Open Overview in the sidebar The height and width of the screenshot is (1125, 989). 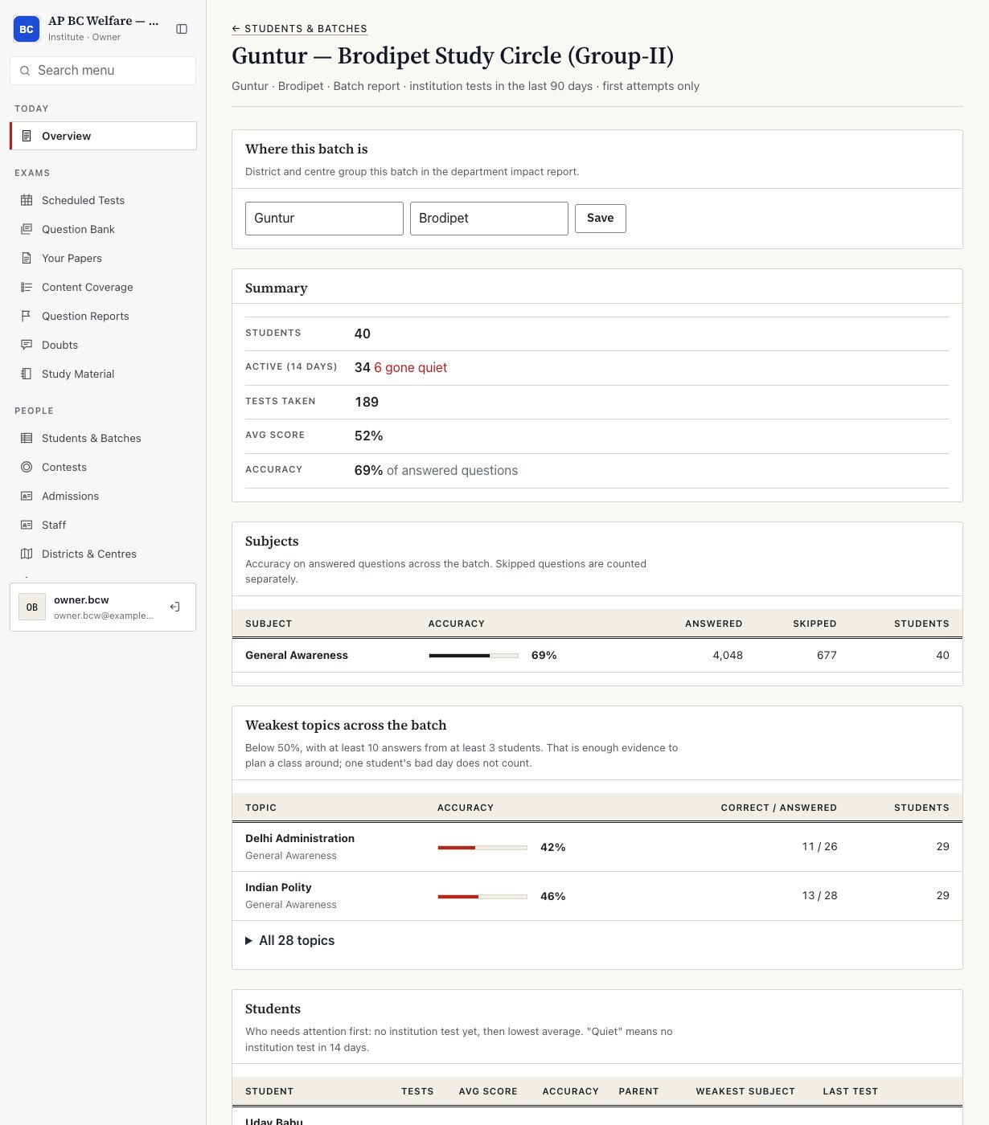(x=103, y=136)
